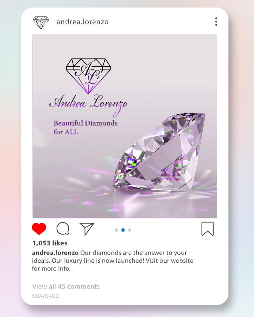Click the Andrea Lorenzo script wordmark
This screenshot has width=254, height=317.
pos(88,105)
